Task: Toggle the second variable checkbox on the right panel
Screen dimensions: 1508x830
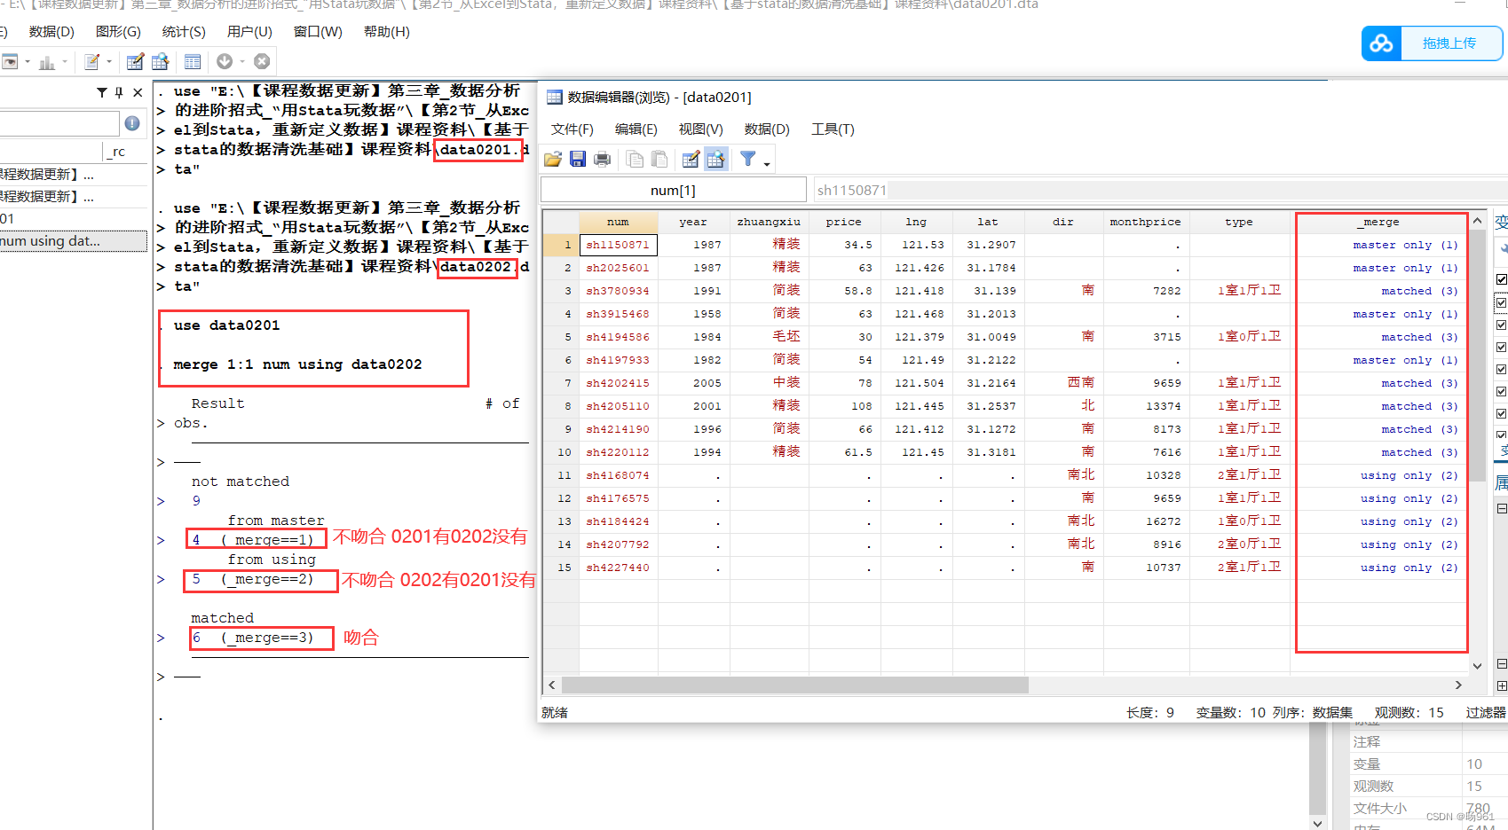Action: tap(1502, 301)
